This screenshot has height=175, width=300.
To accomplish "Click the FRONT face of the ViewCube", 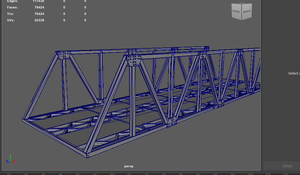I will coord(236,12).
